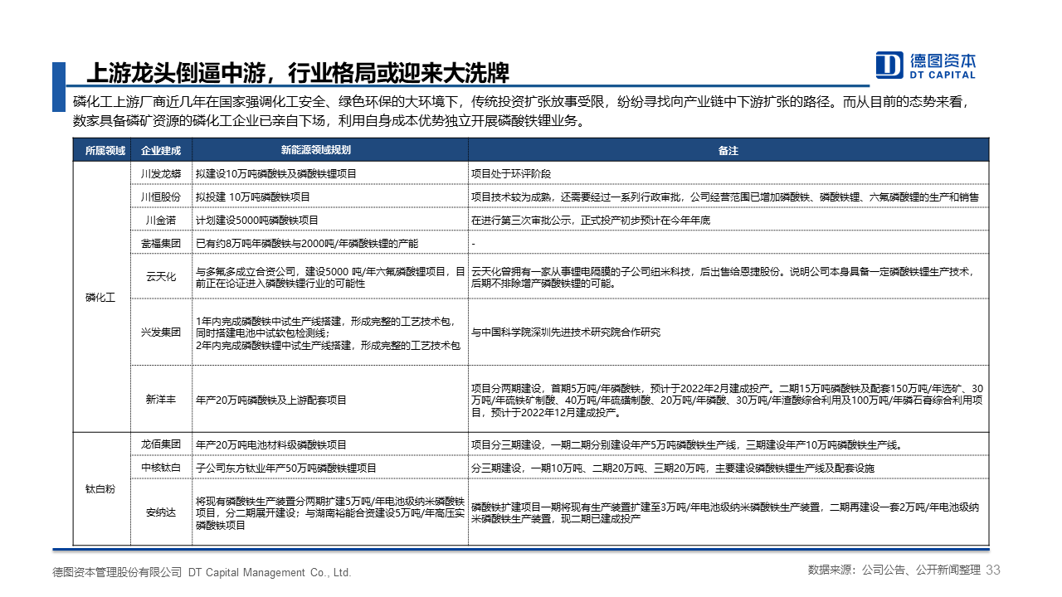Click 在进行第三次审批公示 remark cell
The image size is (1062, 597).
tap(728, 221)
